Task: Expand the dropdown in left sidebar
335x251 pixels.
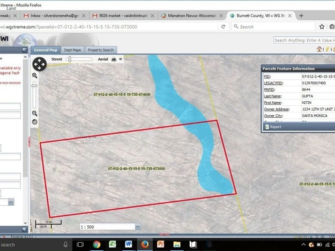Action: coord(11,201)
